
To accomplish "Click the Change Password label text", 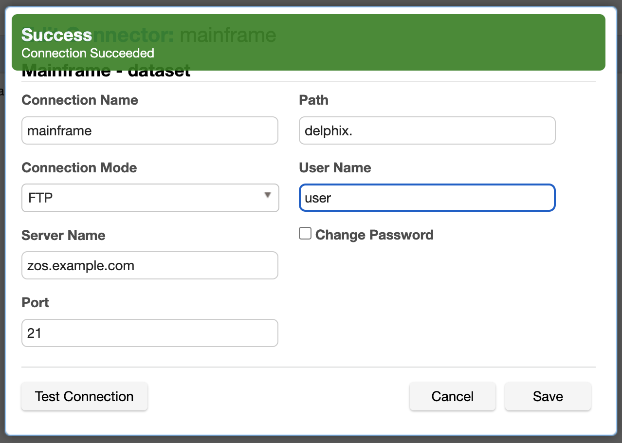I will point(374,235).
